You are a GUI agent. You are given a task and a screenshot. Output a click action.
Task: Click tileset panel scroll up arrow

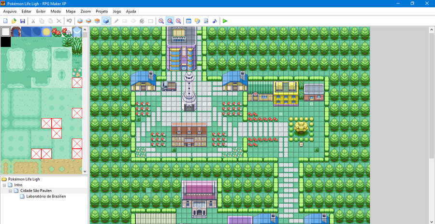pyautogui.click(x=85, y=29)
